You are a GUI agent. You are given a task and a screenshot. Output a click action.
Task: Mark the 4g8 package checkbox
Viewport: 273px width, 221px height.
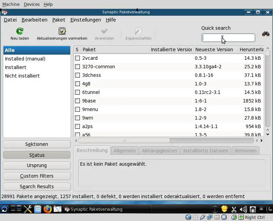(77, 84)
